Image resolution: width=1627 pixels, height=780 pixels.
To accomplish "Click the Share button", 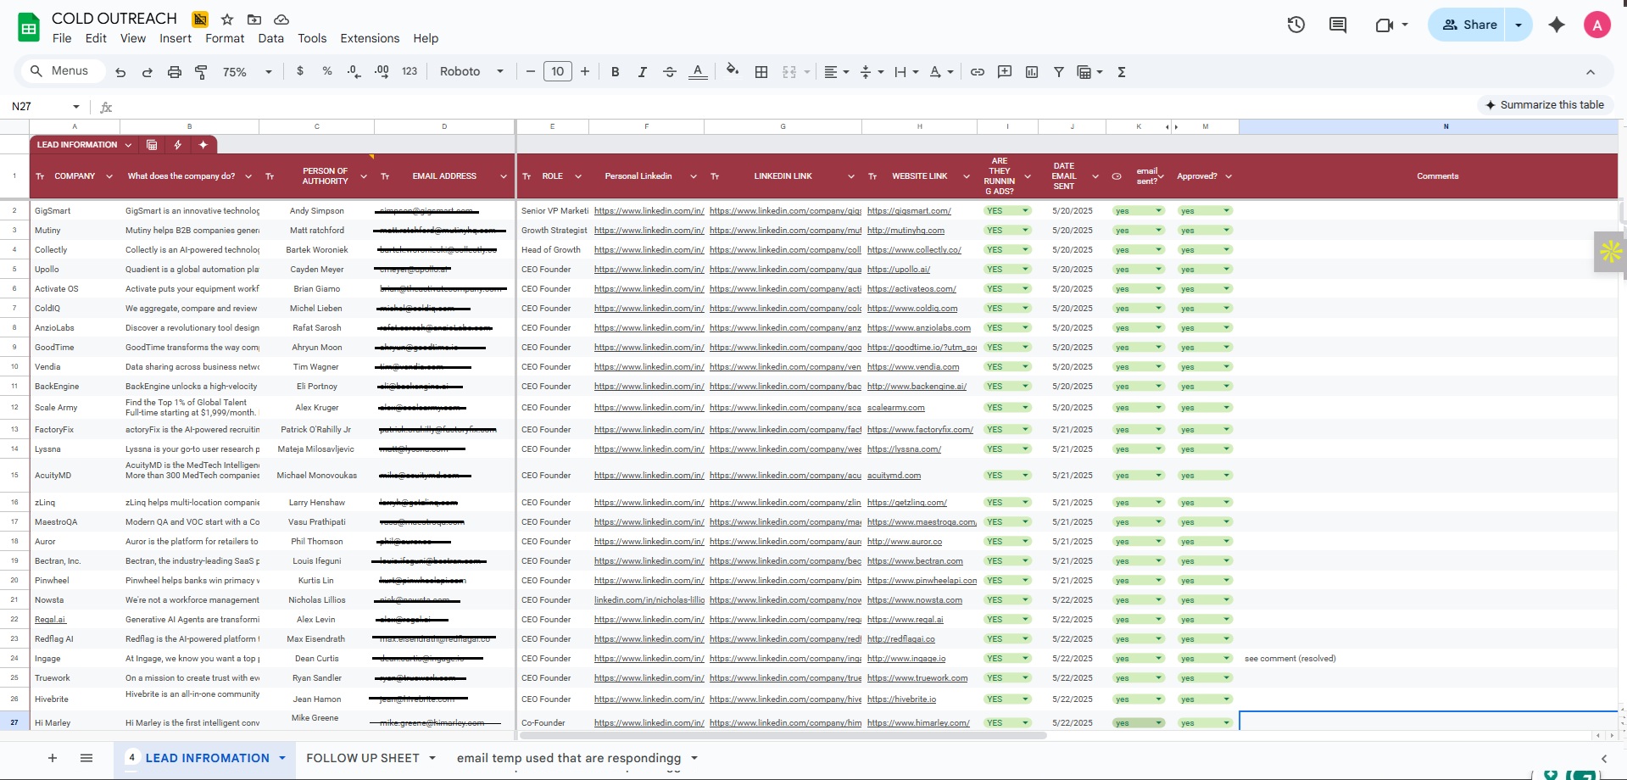I will (1469, 25).
